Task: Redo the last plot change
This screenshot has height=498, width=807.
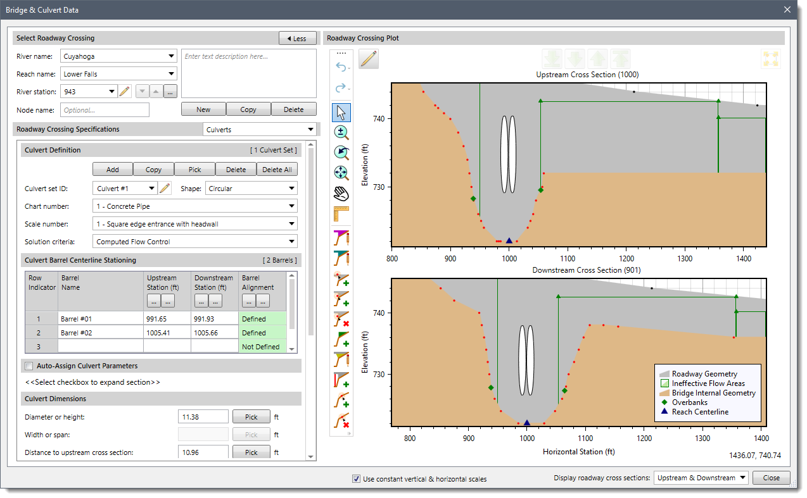Action: (341, 89)
